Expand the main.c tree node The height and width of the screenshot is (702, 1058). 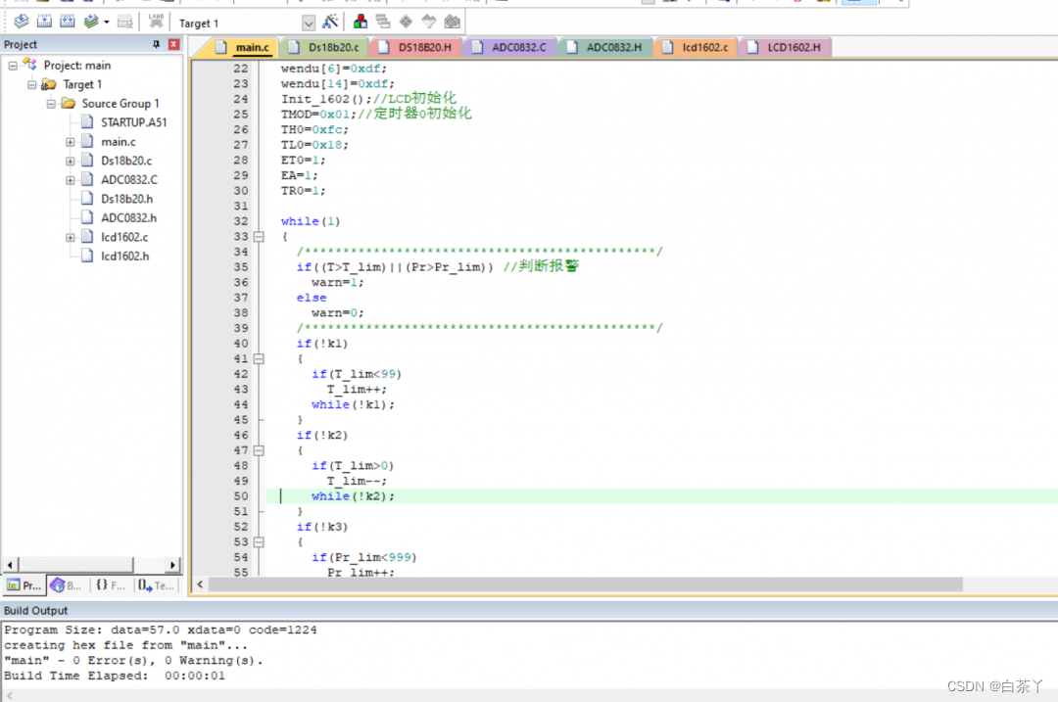[x=71, y=142]
